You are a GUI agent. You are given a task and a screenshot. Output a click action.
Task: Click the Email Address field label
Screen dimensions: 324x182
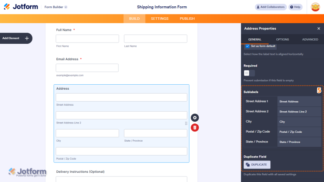[67, 59]
